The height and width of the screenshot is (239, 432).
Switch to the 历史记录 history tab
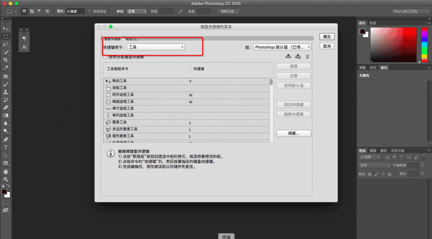coord(398,150)
